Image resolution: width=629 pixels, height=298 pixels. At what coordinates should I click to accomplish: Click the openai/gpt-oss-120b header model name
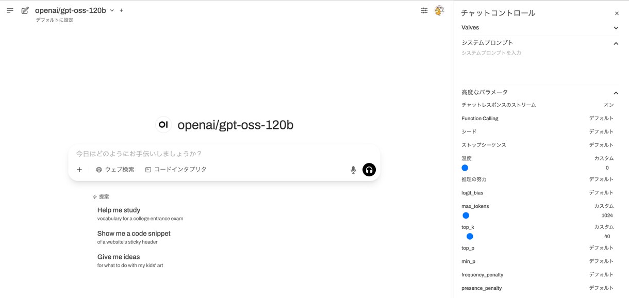click(x=71, y=10)
